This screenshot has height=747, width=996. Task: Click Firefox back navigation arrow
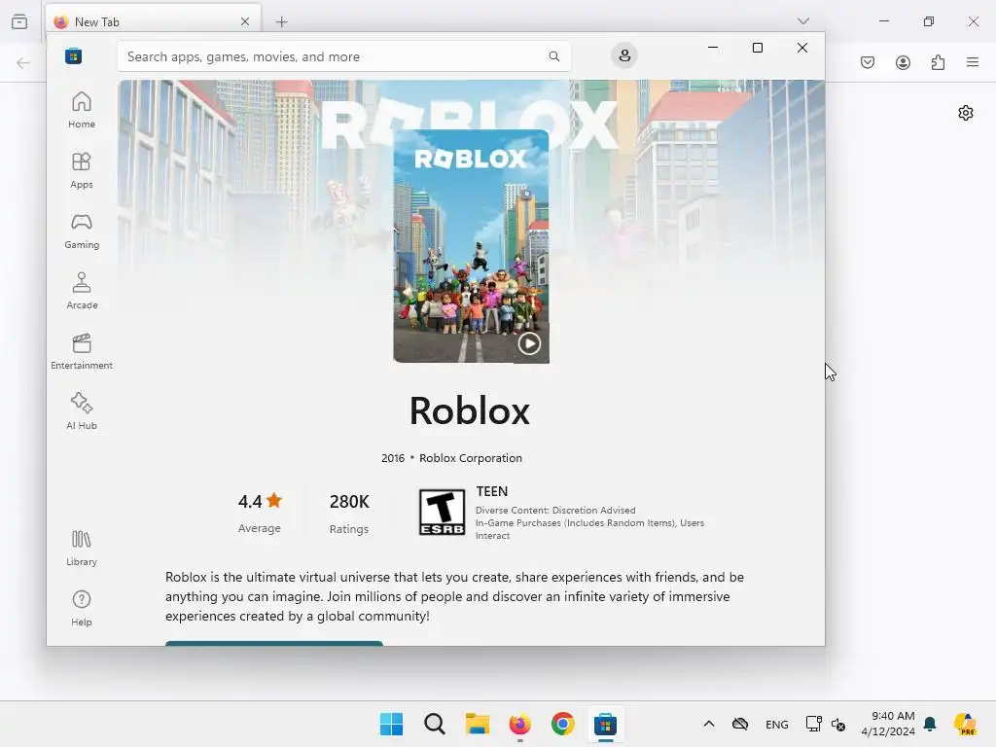pyautogui.click(x=23, y=62)
